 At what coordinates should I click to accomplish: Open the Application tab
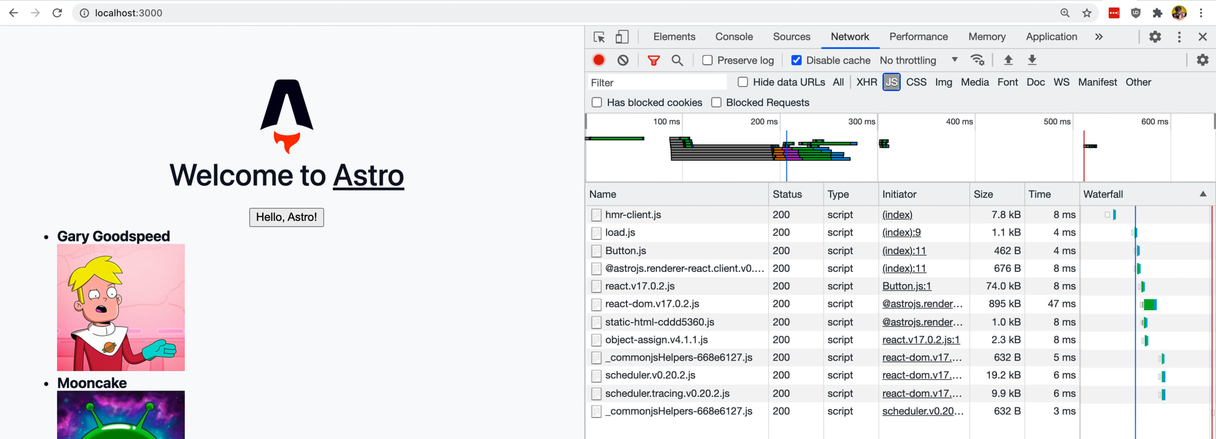click(1051, 37)
